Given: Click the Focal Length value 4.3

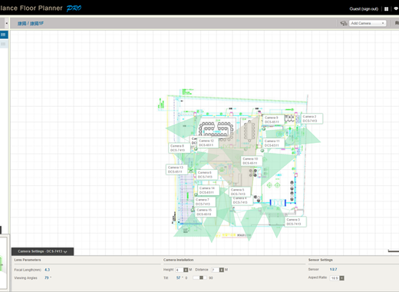Looking at the screenshot, I should tap(47, 270).
